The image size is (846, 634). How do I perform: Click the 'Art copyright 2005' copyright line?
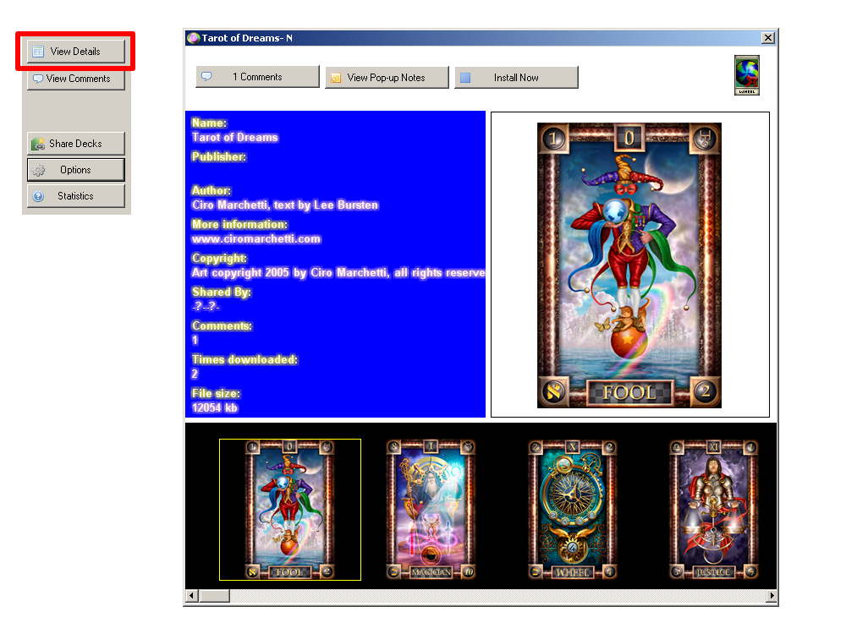pyautogui.click(x=338, y=273)
